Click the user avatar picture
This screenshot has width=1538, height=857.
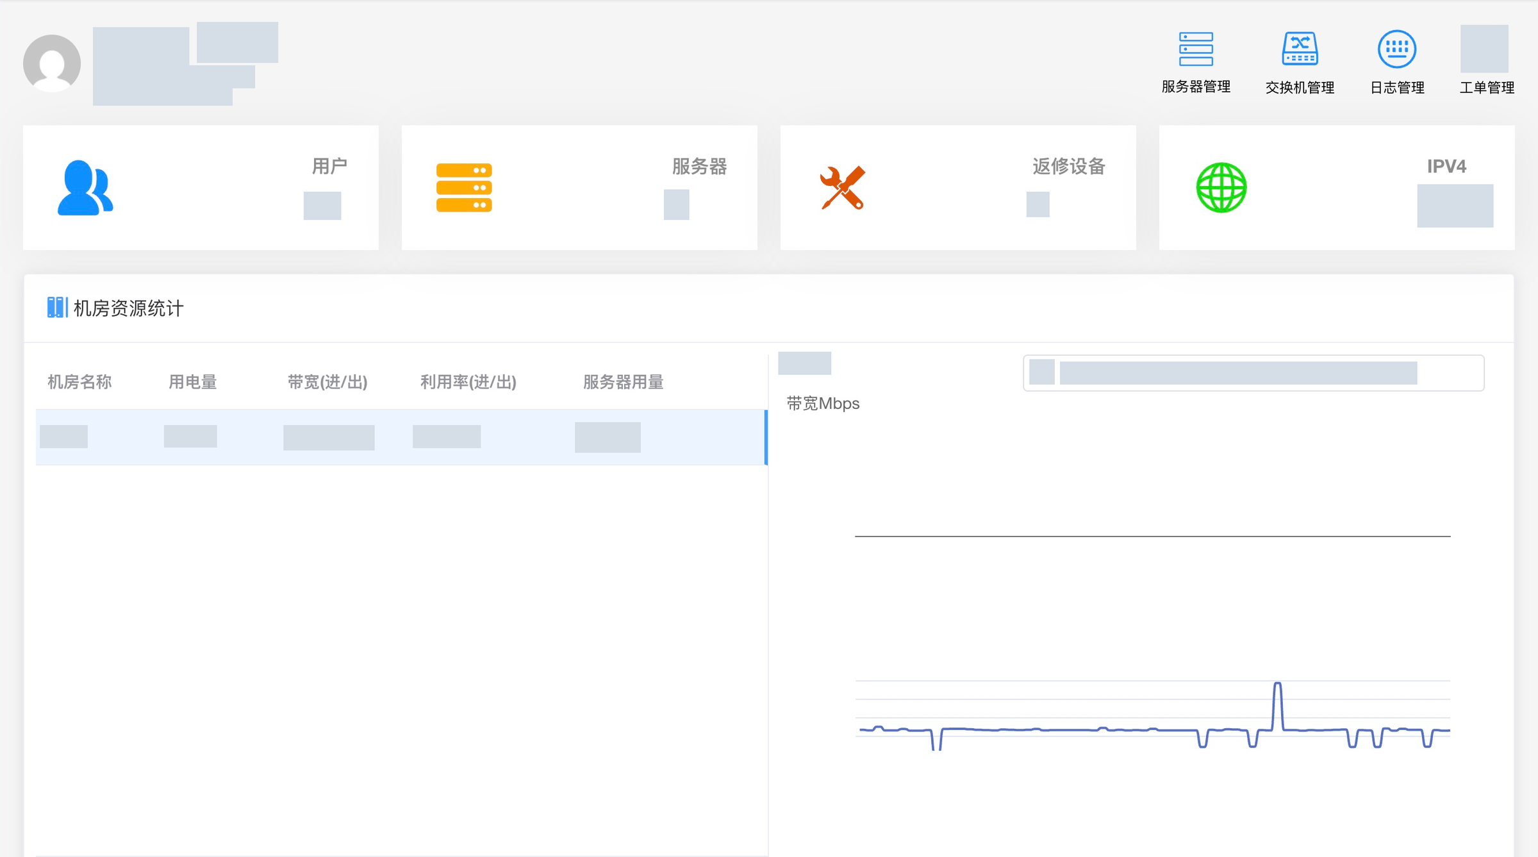pos(52,63)
